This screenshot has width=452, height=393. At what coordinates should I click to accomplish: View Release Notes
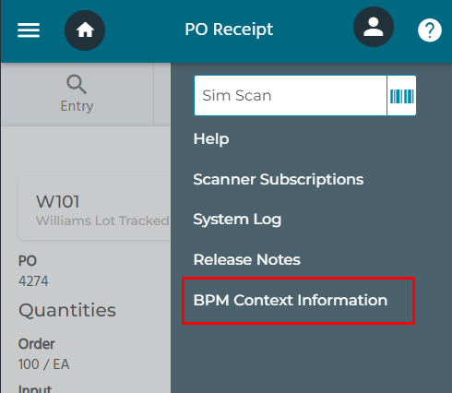[x=246, y=259]
